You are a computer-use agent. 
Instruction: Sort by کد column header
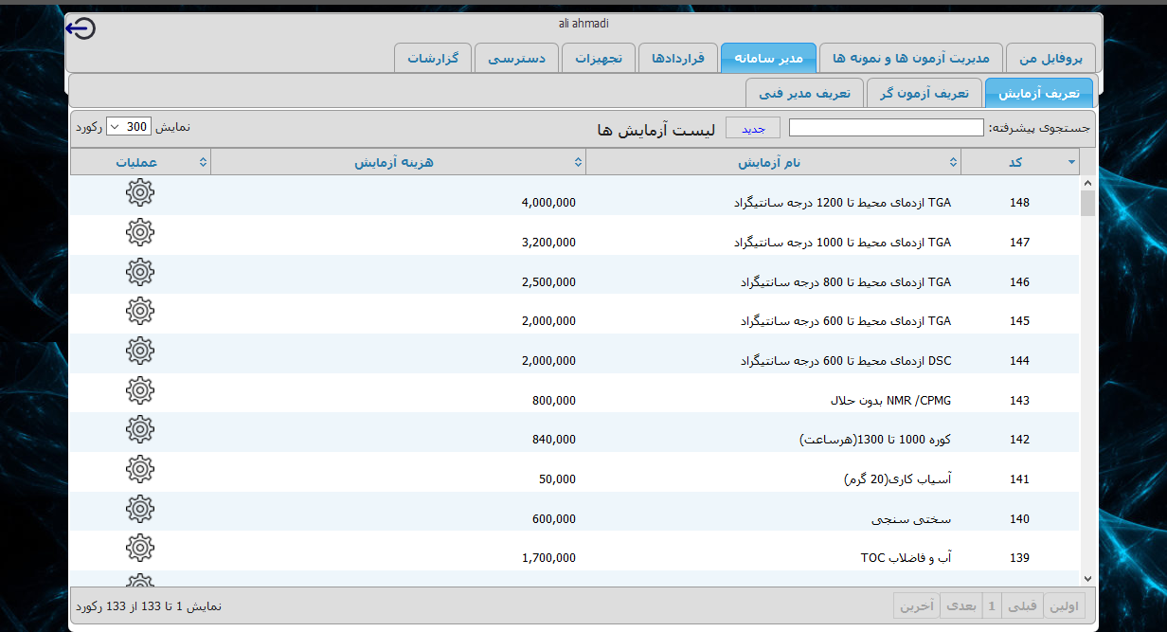tap(1015, 163)
